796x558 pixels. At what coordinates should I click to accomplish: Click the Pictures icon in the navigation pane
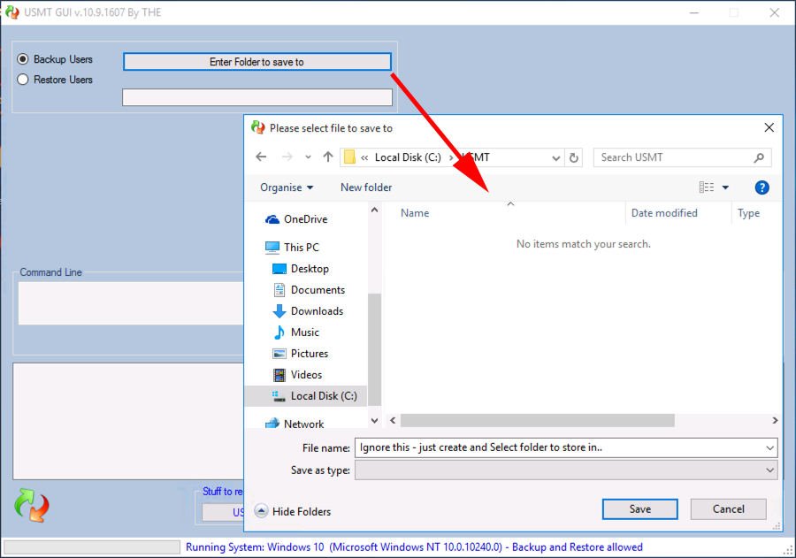tap(279, 354)
